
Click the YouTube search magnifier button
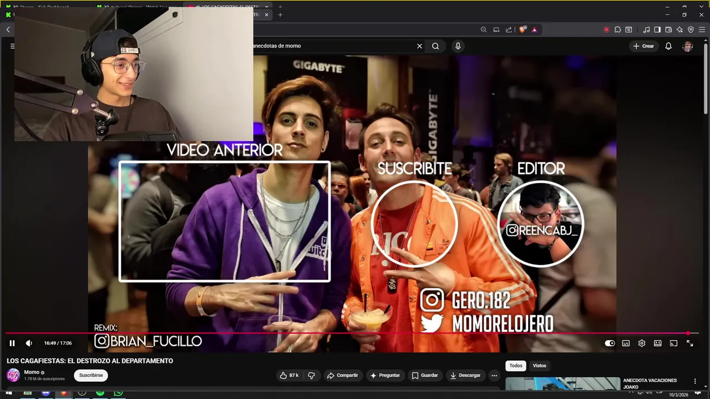click(435, 46)
